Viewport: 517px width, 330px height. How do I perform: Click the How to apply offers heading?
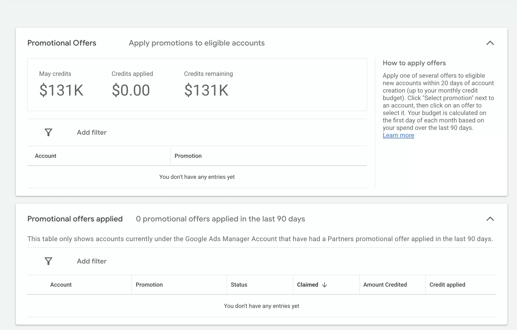pos(414,63)
